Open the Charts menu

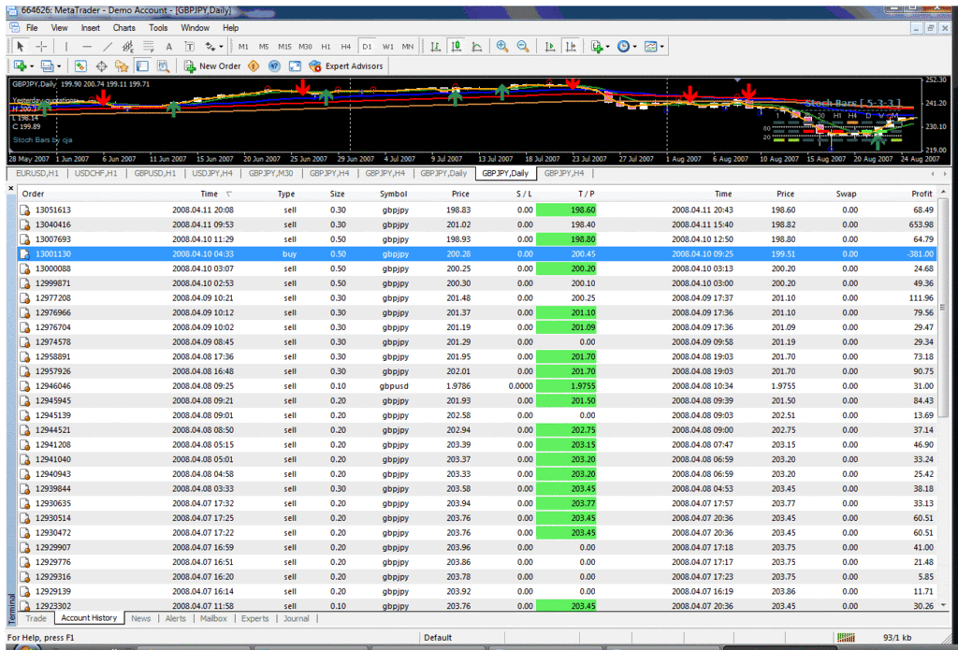point(124,28)
